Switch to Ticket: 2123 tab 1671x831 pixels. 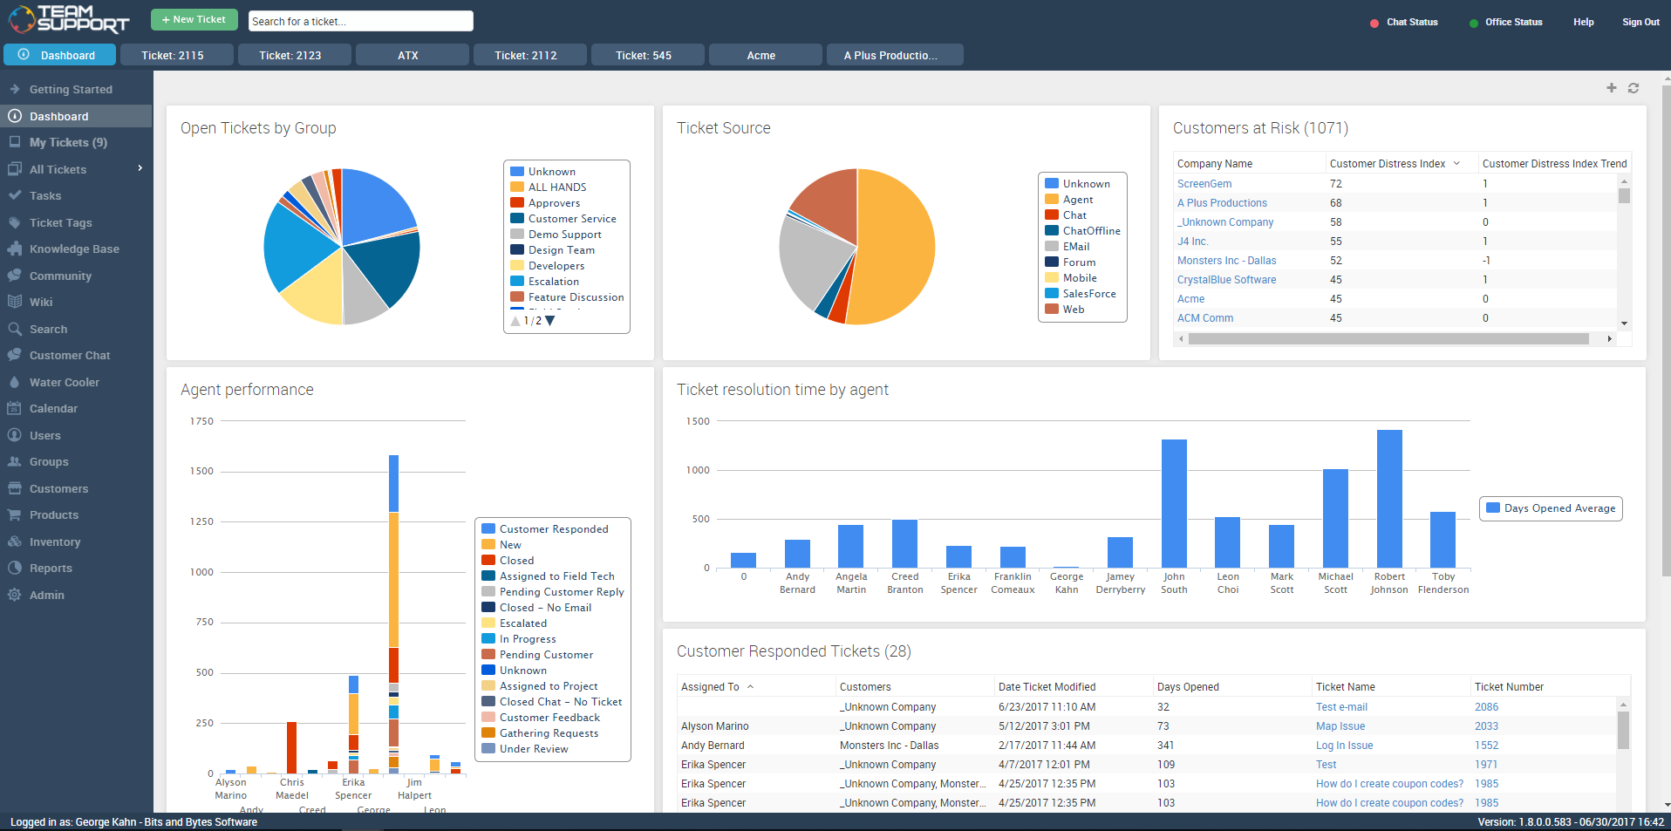tap(290, 55)
